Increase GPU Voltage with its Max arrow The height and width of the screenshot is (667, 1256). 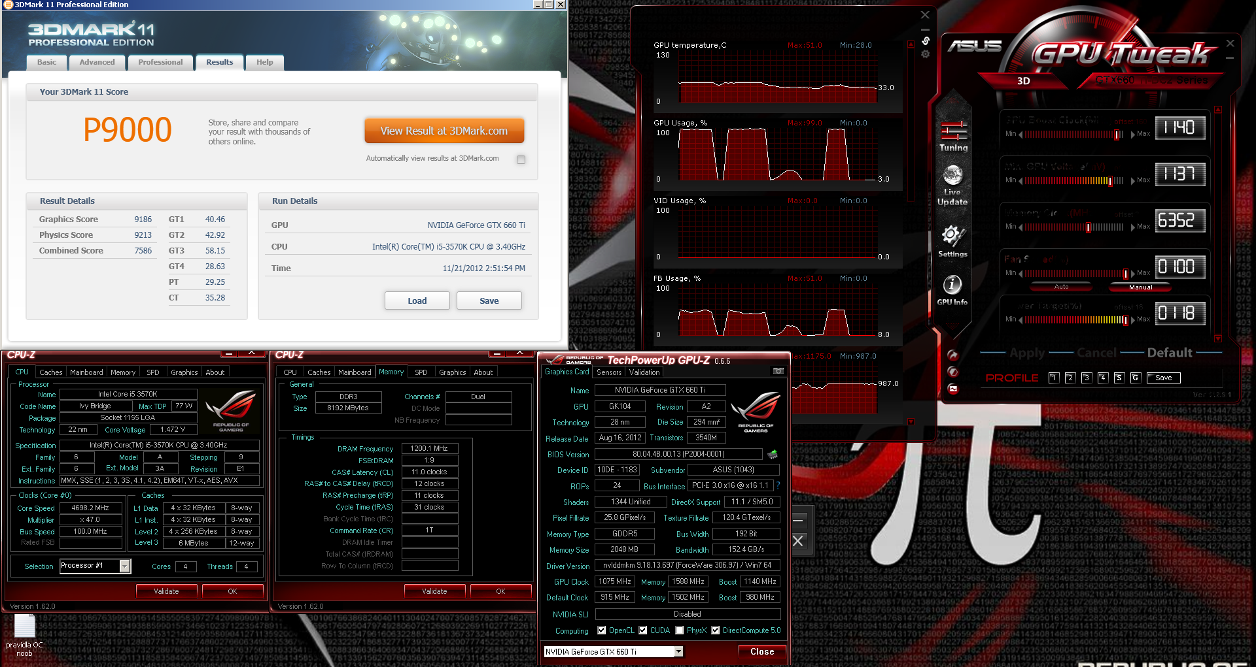[1133, 181]
